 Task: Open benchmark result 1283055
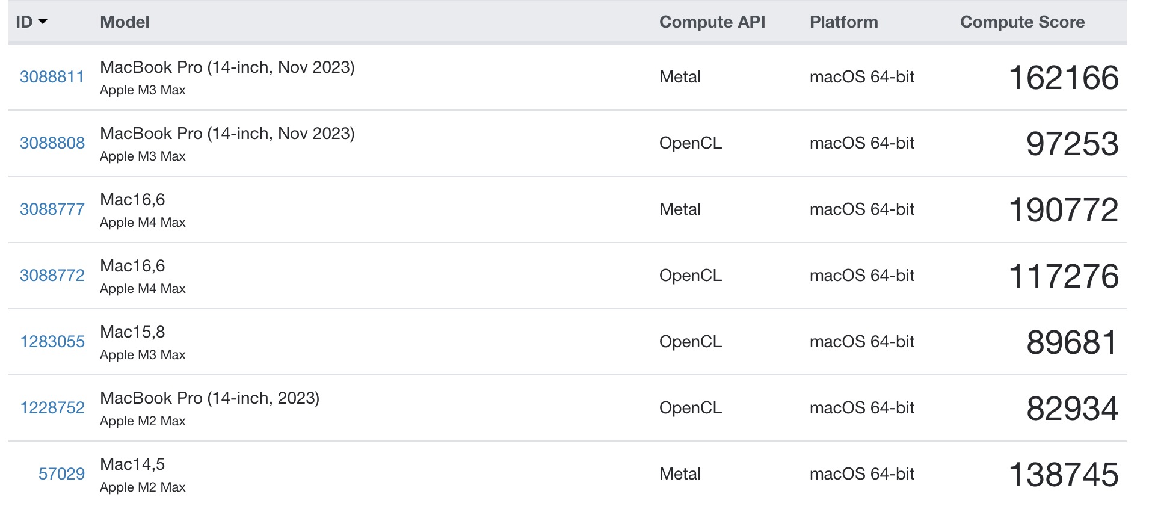coord(52,342)
